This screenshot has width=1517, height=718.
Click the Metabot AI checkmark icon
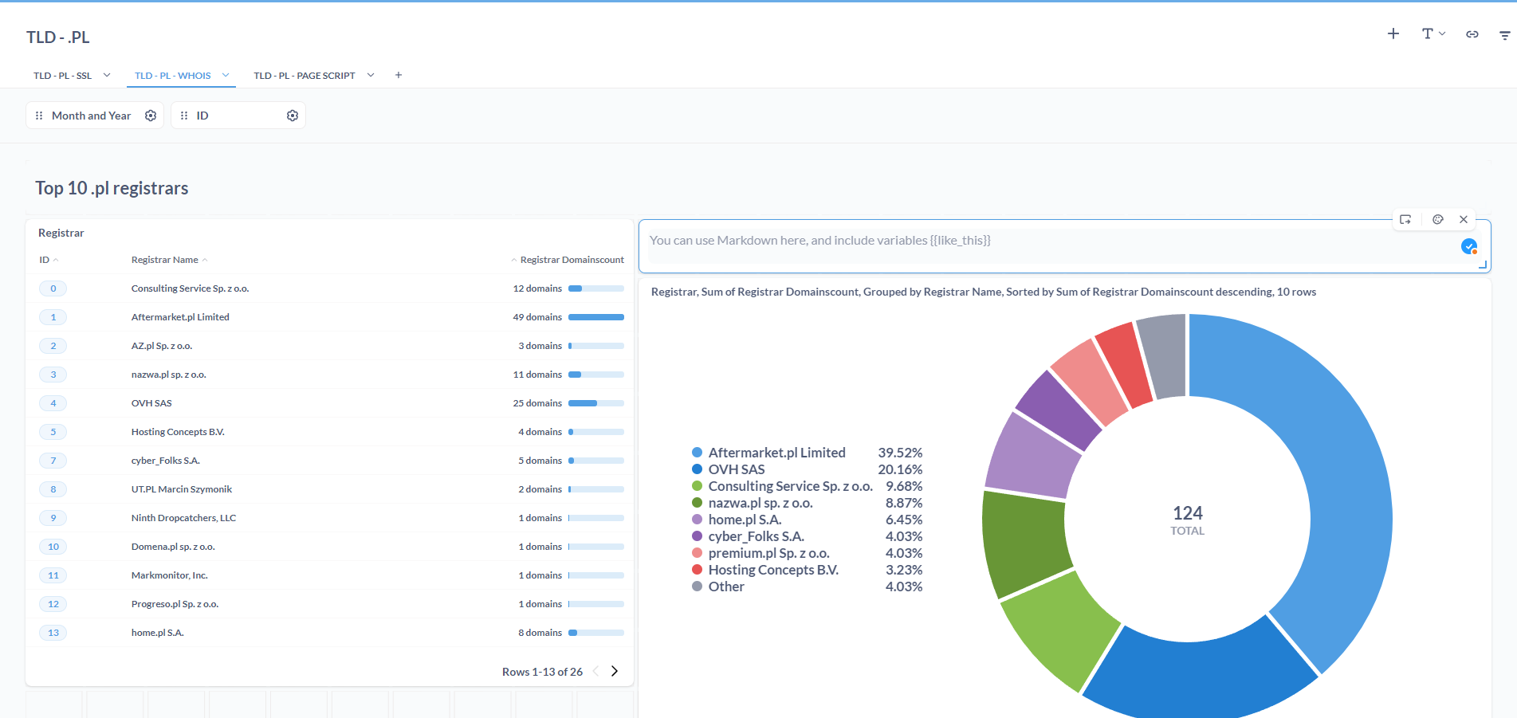pyautogui.click(x=1469, y=247)
